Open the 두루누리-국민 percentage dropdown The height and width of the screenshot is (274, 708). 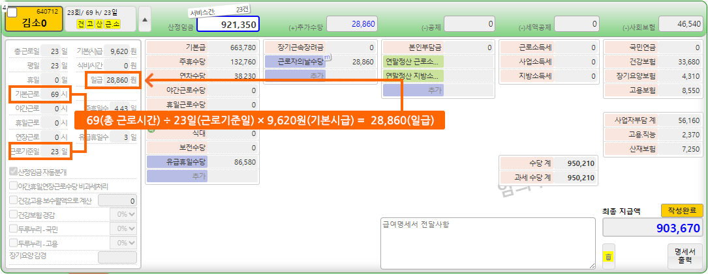tap(123, 228)
